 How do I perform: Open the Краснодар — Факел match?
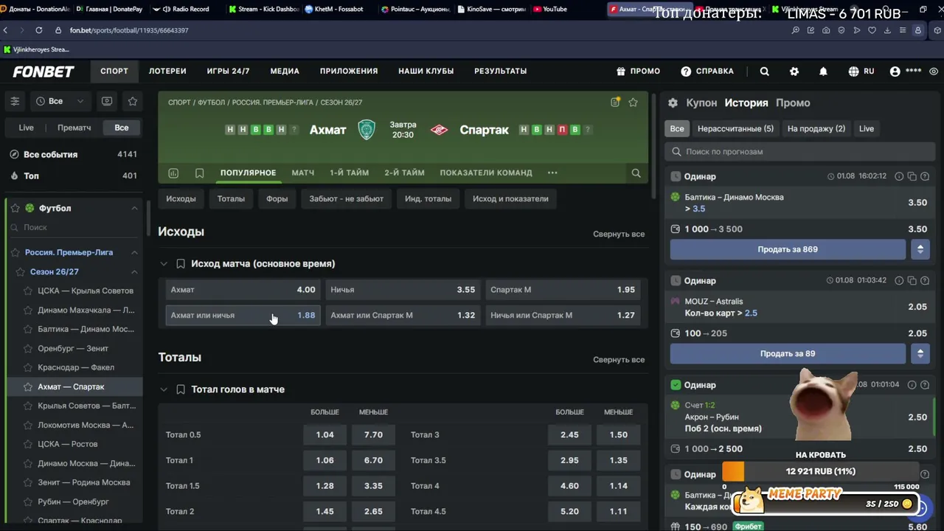76,367
